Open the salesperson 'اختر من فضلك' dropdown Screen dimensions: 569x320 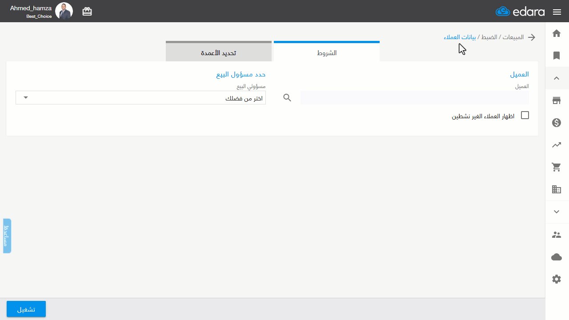(140, 98)
